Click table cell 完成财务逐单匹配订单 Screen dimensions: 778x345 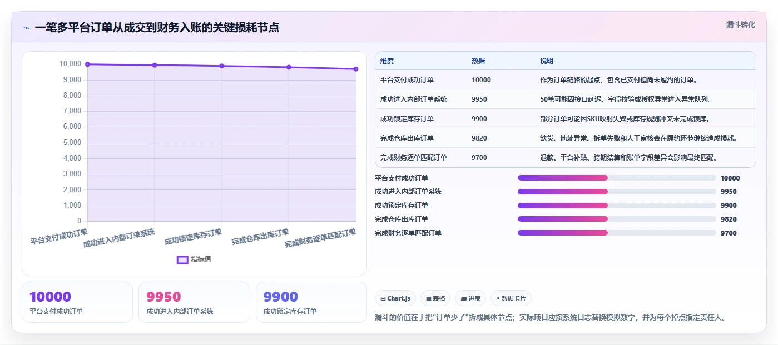pyautogui.click(x=414, y=157)
